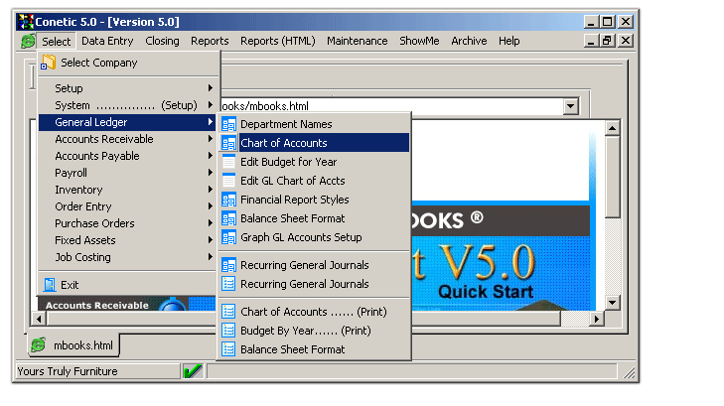Choose the highlighted Chart of Accounts entry

click(284, 143)
